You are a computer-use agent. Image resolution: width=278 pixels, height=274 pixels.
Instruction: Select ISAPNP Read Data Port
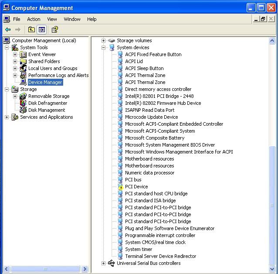click(x=149, y=110)
